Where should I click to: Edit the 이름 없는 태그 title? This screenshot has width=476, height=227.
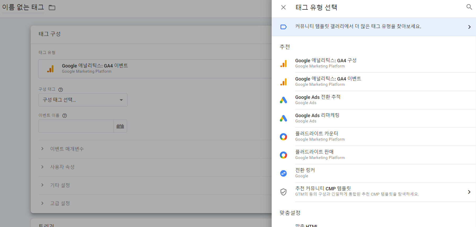coord(23,7)
